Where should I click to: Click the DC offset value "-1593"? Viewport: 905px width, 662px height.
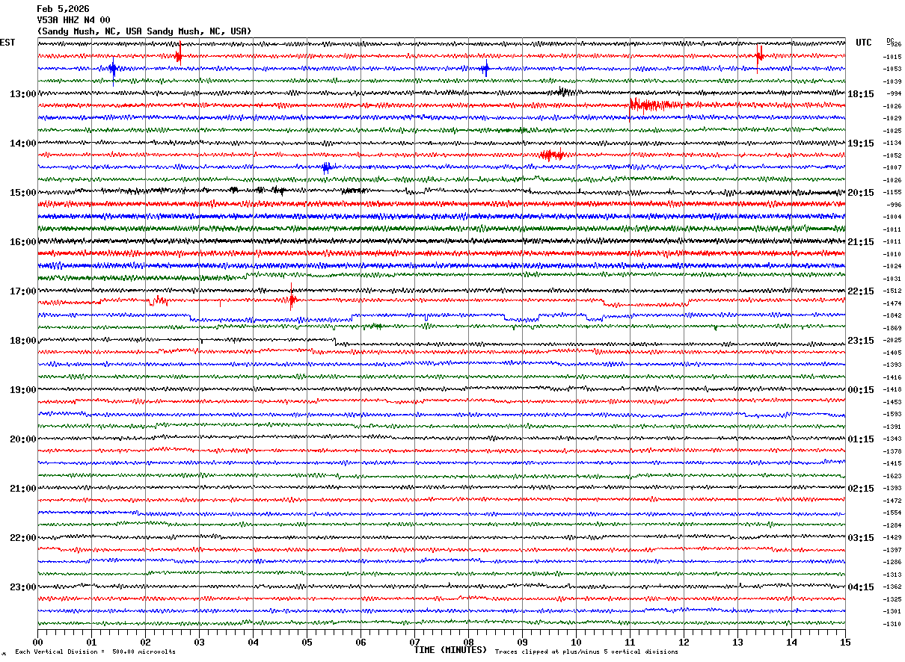click(x=892, y=414)
